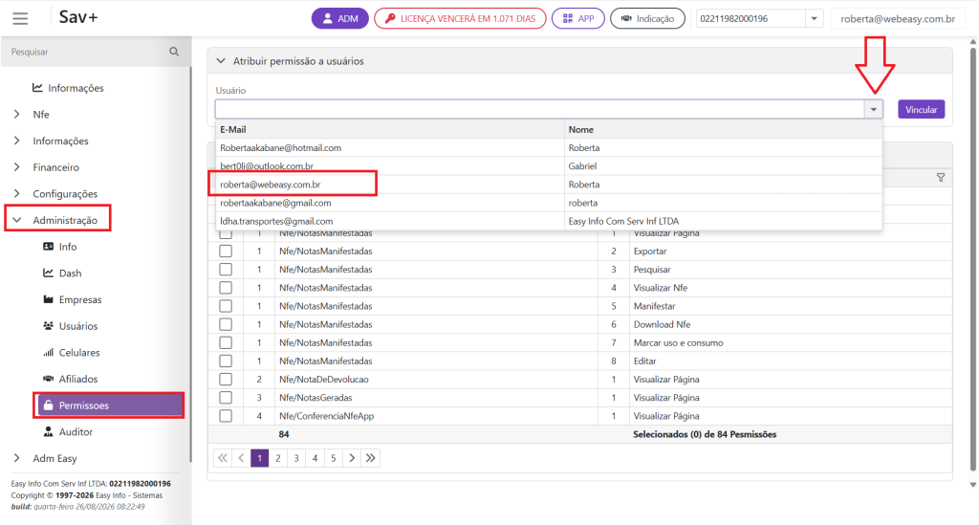The image size is (979, 525).
Task: Open the Usuário dropdown arrow
Action: [x=874, y=109]
